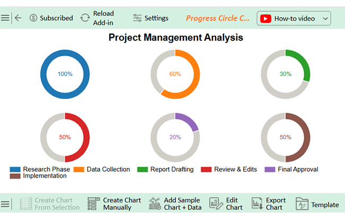
Task: Click the back arrow icon
Action: click(x=18, y=18)
